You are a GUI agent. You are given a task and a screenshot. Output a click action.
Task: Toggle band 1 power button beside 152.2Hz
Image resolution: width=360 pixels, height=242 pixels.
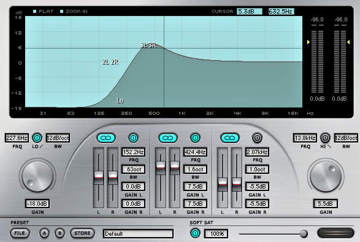tap(134, 138)
